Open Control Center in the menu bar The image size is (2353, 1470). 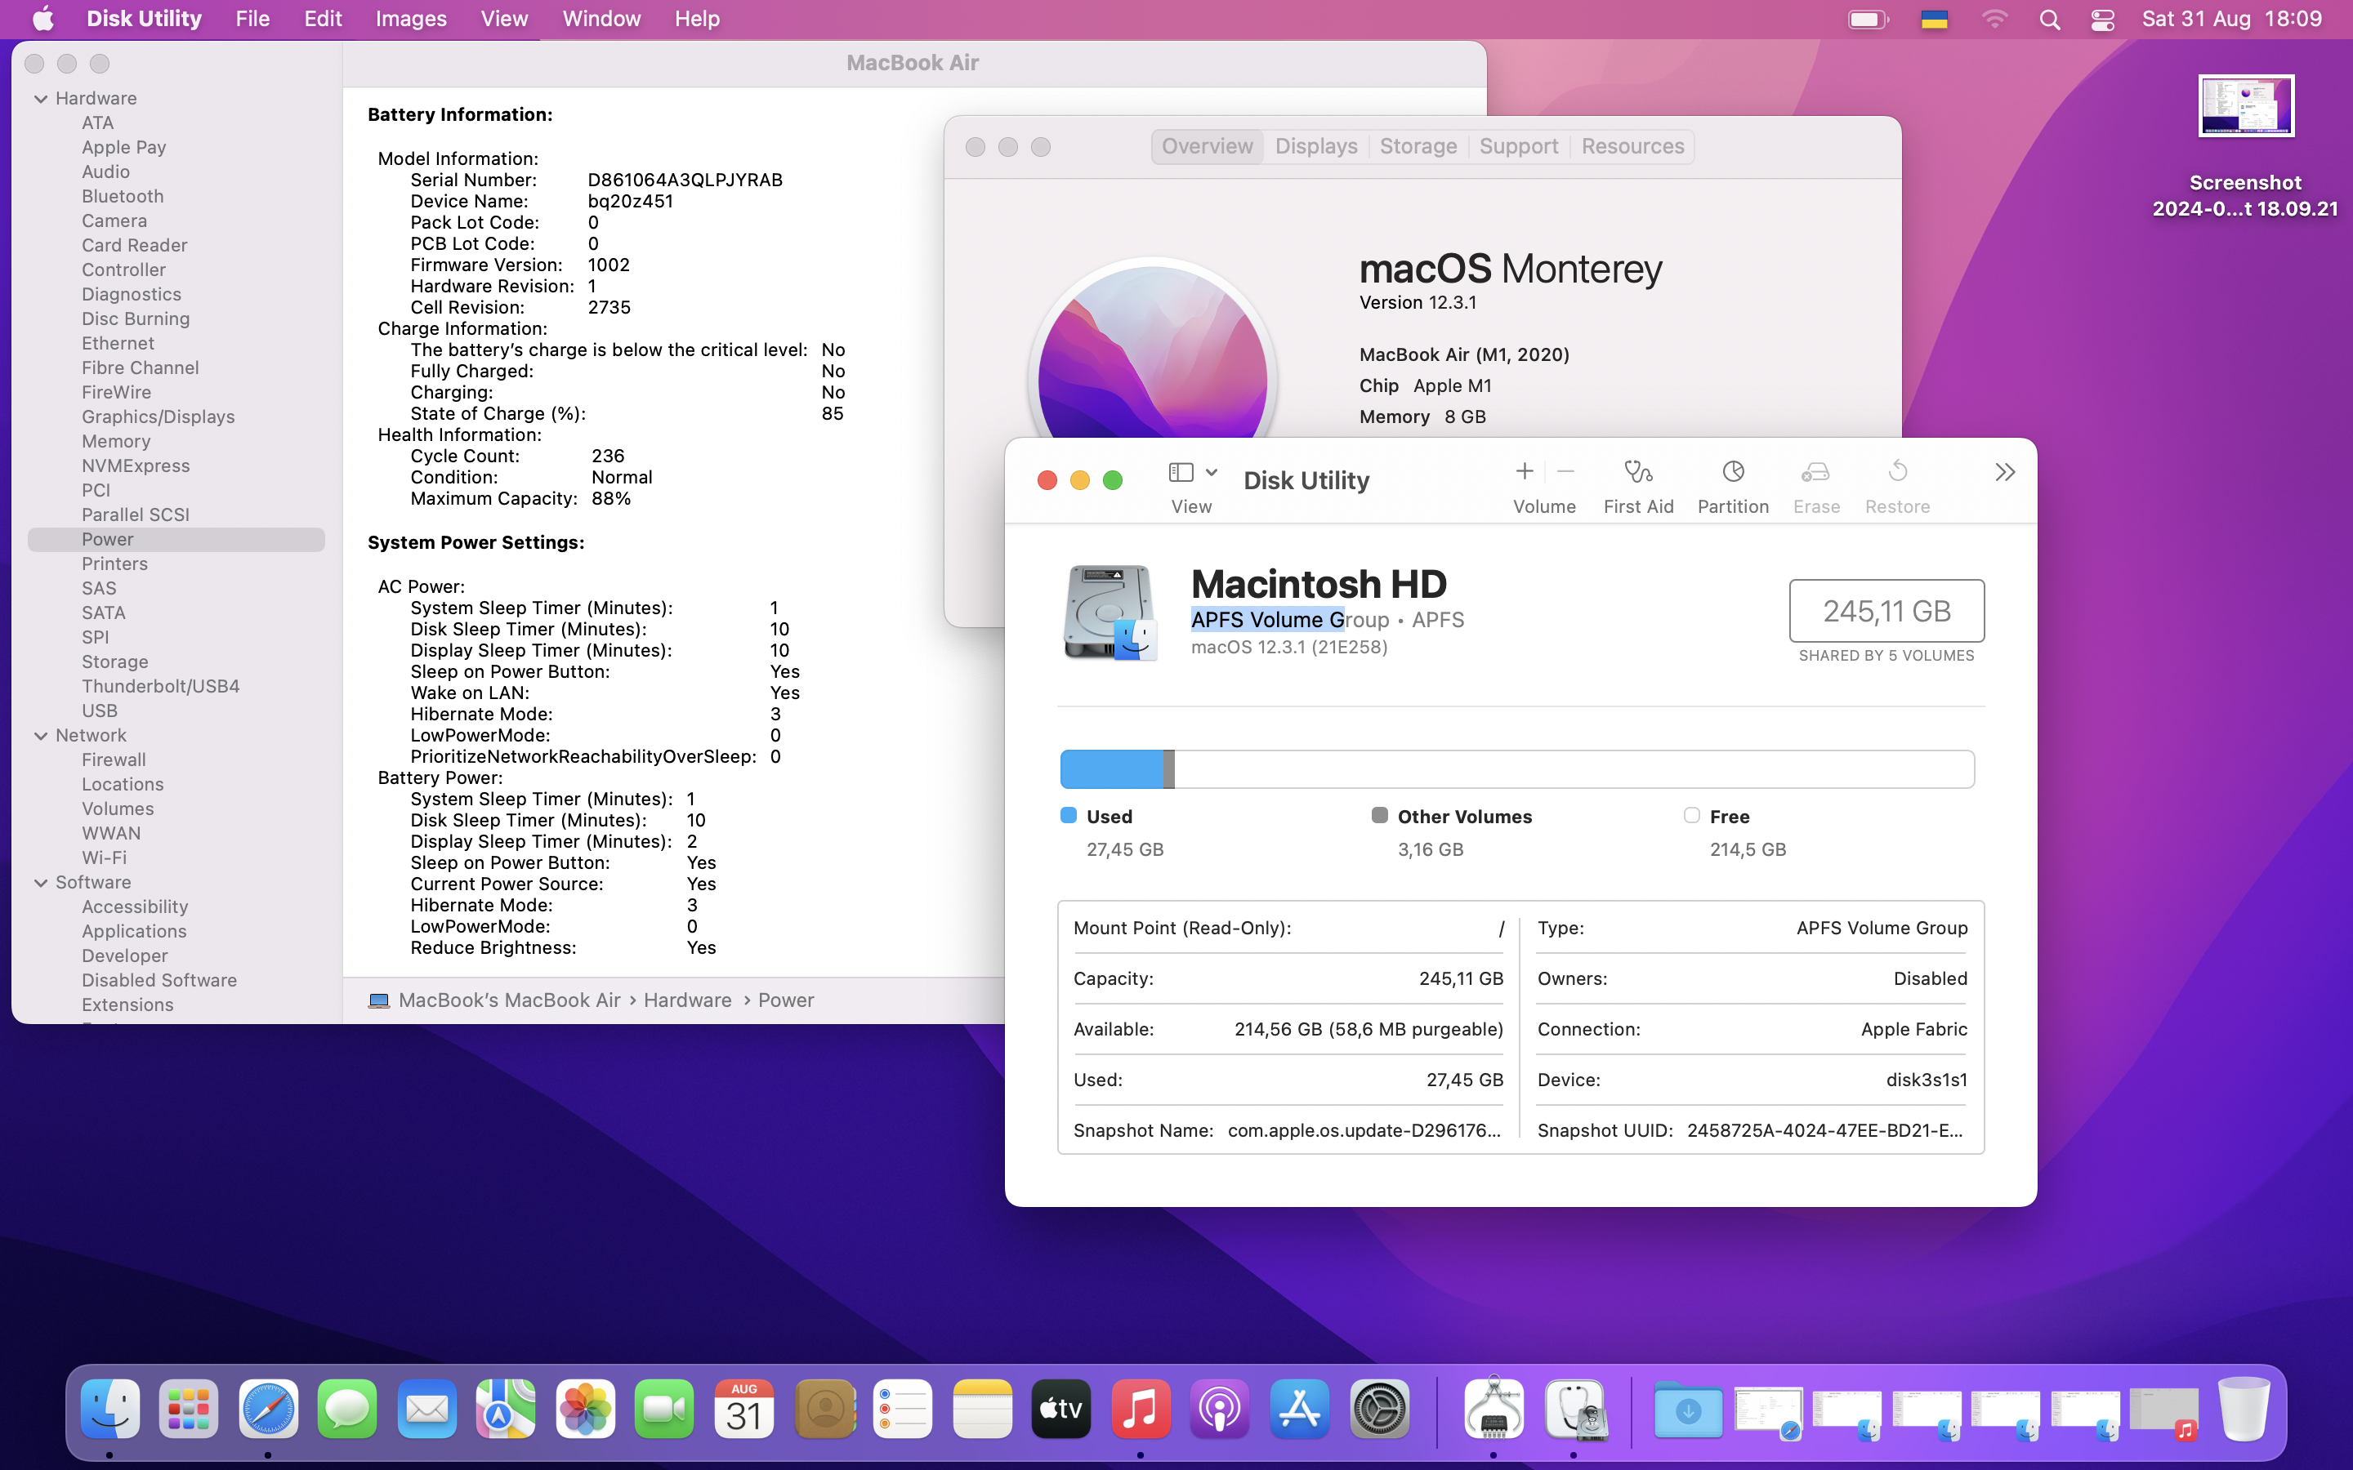point(2102,20)
